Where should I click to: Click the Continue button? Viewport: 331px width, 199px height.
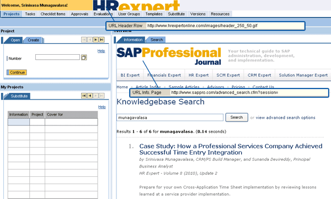(17, 72)
